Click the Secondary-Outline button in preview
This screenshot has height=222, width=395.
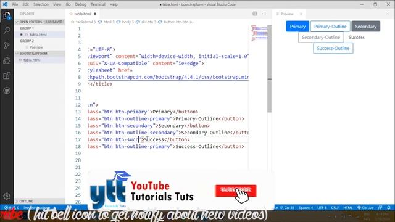click(321, 37)
